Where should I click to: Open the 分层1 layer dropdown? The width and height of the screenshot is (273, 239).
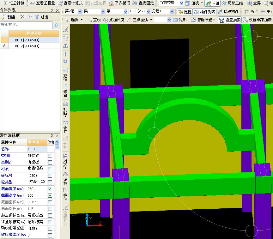172,11
